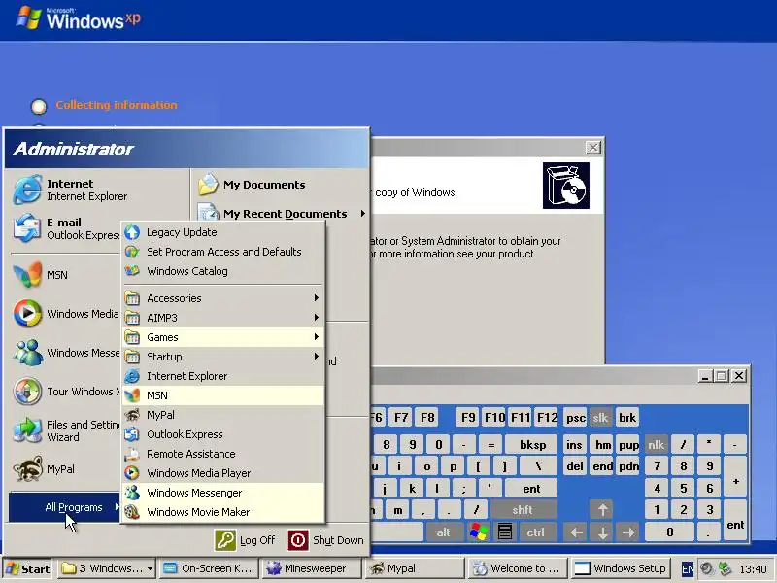Click Windows Messenger icon in left Start column

[27, 353]
